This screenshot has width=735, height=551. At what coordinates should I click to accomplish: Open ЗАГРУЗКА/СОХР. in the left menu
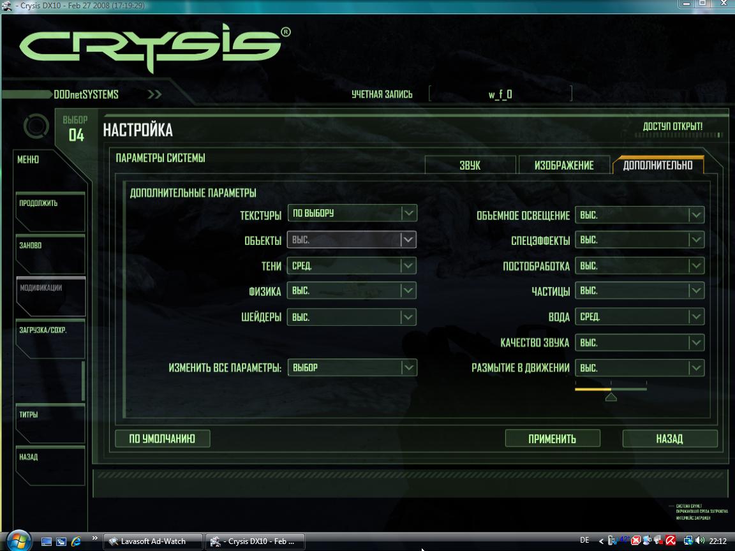[50, 338]
